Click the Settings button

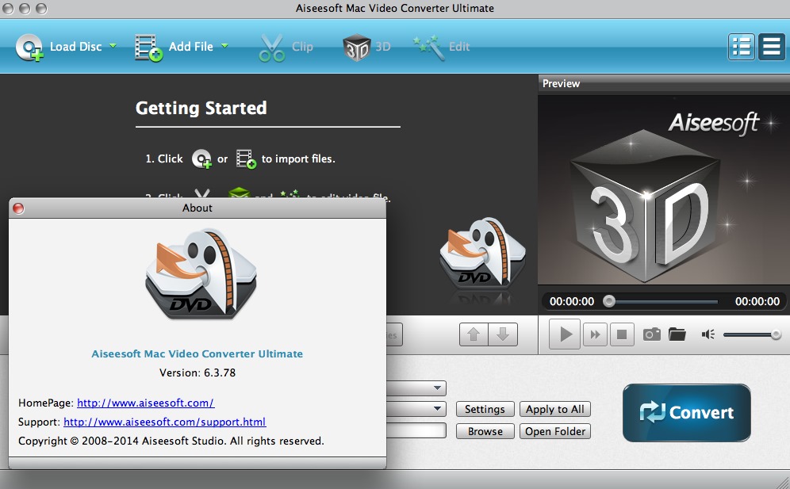(x=485, y=409)
